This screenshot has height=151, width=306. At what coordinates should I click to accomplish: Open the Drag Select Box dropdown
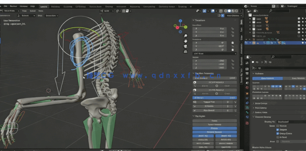pyautogui.click(x=51, y=15)
